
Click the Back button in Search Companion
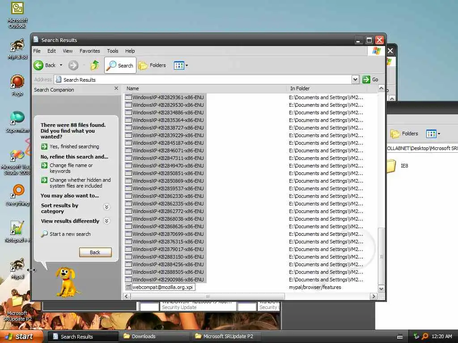tap(95, 252)
